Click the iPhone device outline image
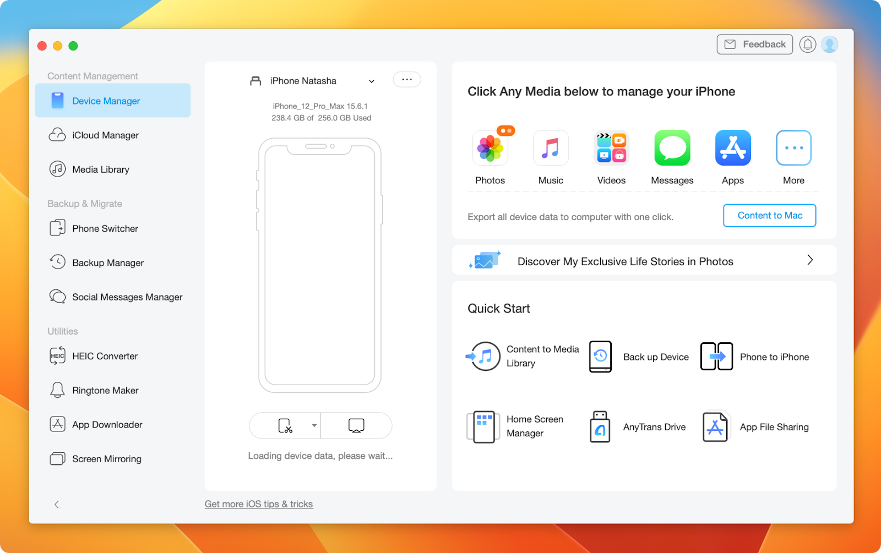This screenshot has height=553, width=881. 320,265
